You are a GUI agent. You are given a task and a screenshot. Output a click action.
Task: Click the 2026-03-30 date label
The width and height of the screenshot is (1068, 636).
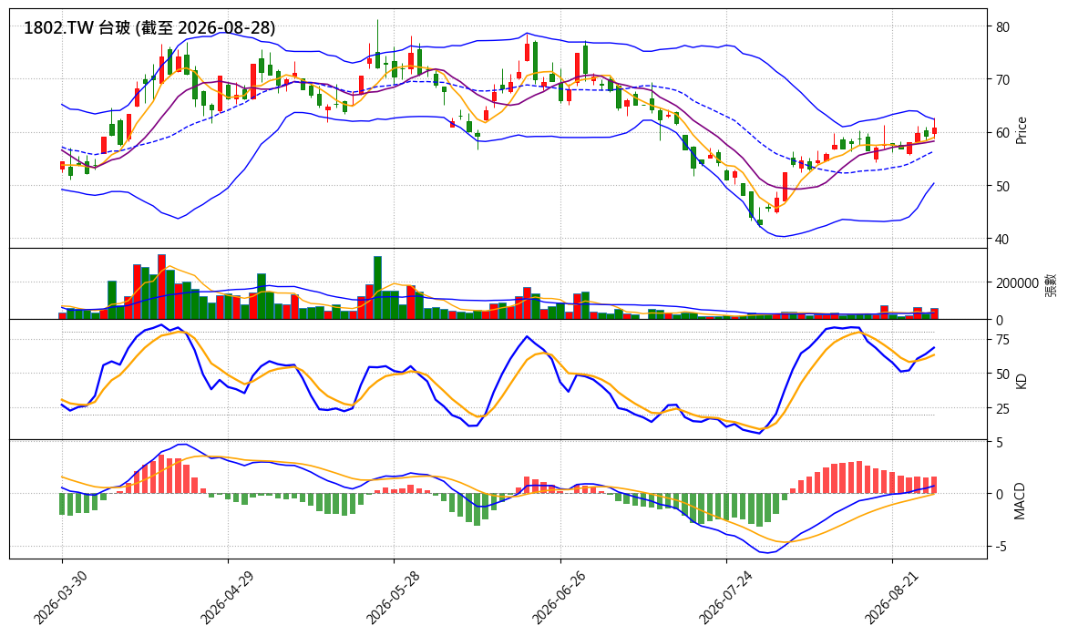[60, 598]
